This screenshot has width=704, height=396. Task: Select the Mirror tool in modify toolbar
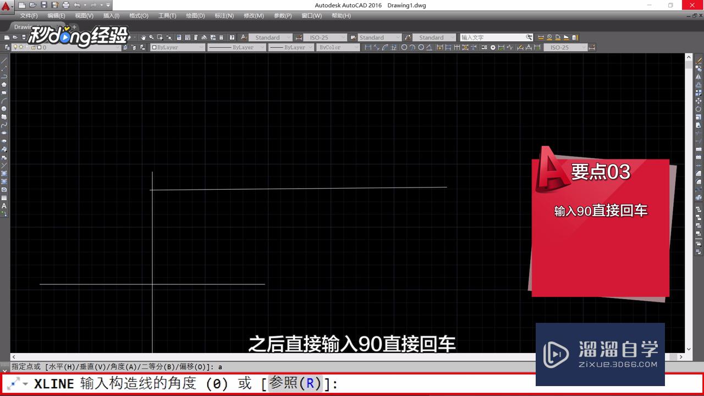[699, 77]
